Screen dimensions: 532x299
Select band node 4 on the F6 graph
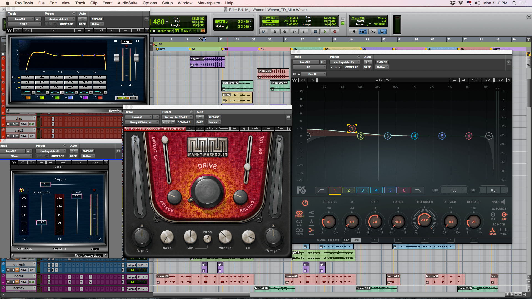pos(415,136)
